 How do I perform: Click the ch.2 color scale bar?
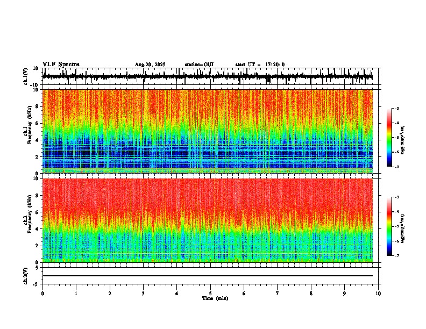pyautogui.click(x=389, y=226)
